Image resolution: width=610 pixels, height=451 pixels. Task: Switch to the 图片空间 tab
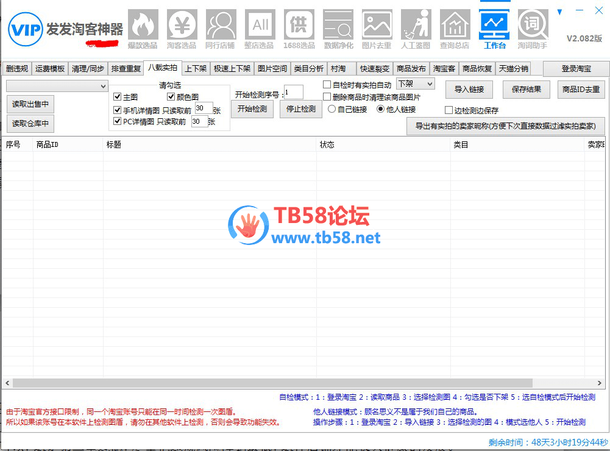click(272, 69)
